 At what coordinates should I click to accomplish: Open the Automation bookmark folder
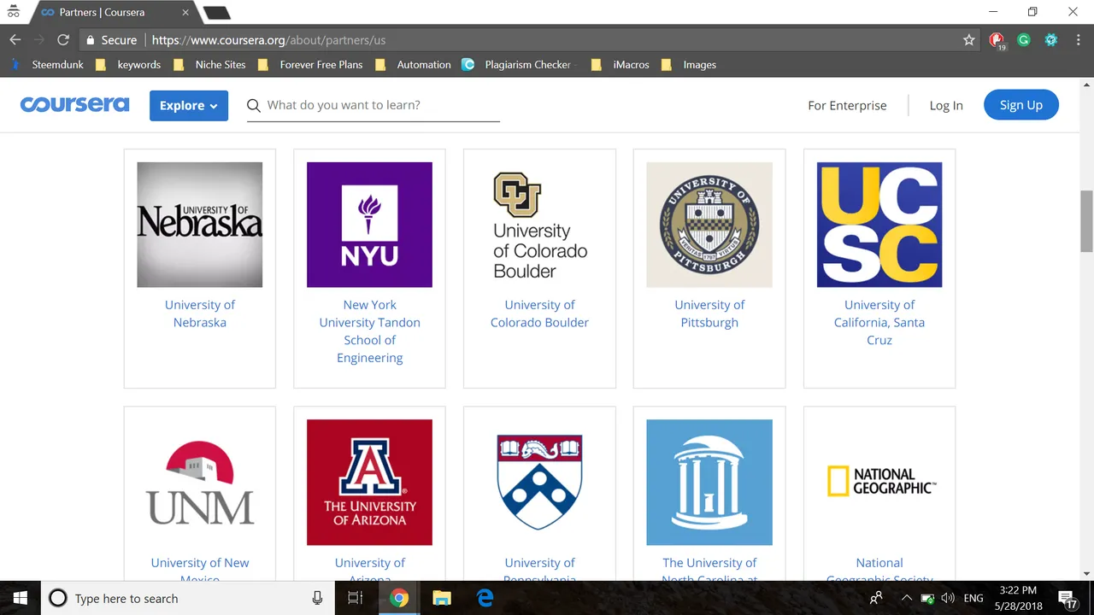point(413,65)
